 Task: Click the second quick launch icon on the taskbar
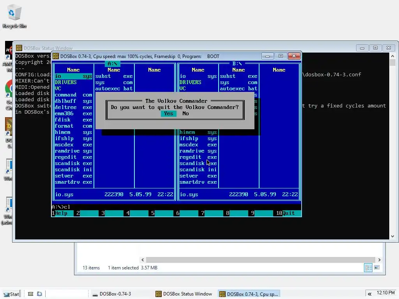point(39,294)
